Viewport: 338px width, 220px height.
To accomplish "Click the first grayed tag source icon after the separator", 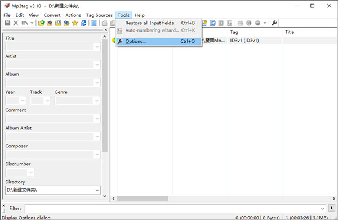I will 241,23.
